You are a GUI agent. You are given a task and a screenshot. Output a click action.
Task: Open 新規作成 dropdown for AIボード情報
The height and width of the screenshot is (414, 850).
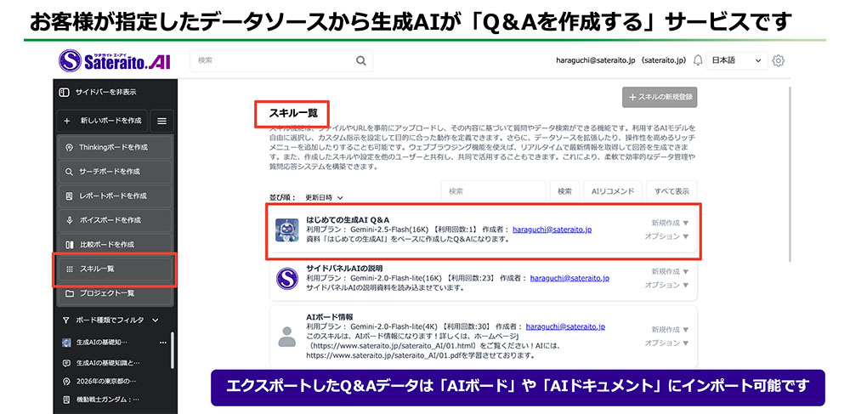[670, 330]
